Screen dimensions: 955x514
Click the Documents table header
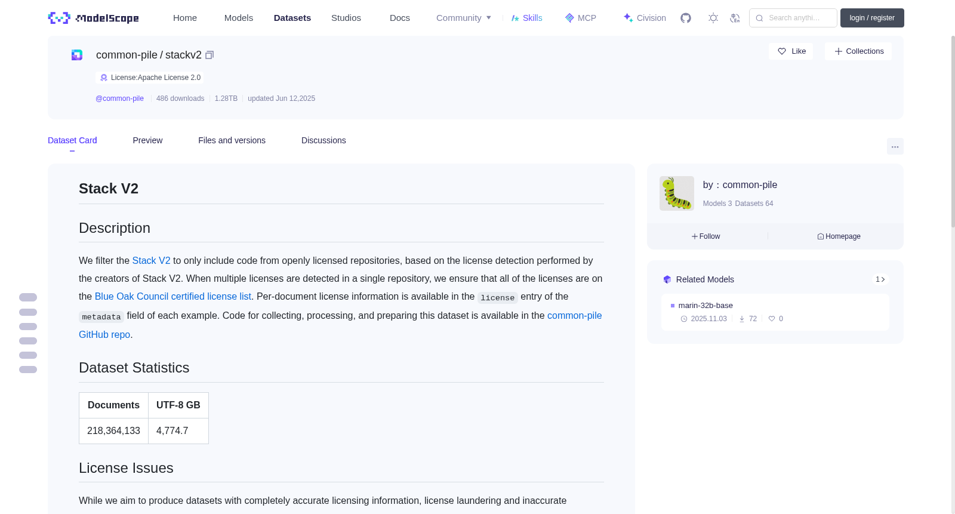pos(113,405)
